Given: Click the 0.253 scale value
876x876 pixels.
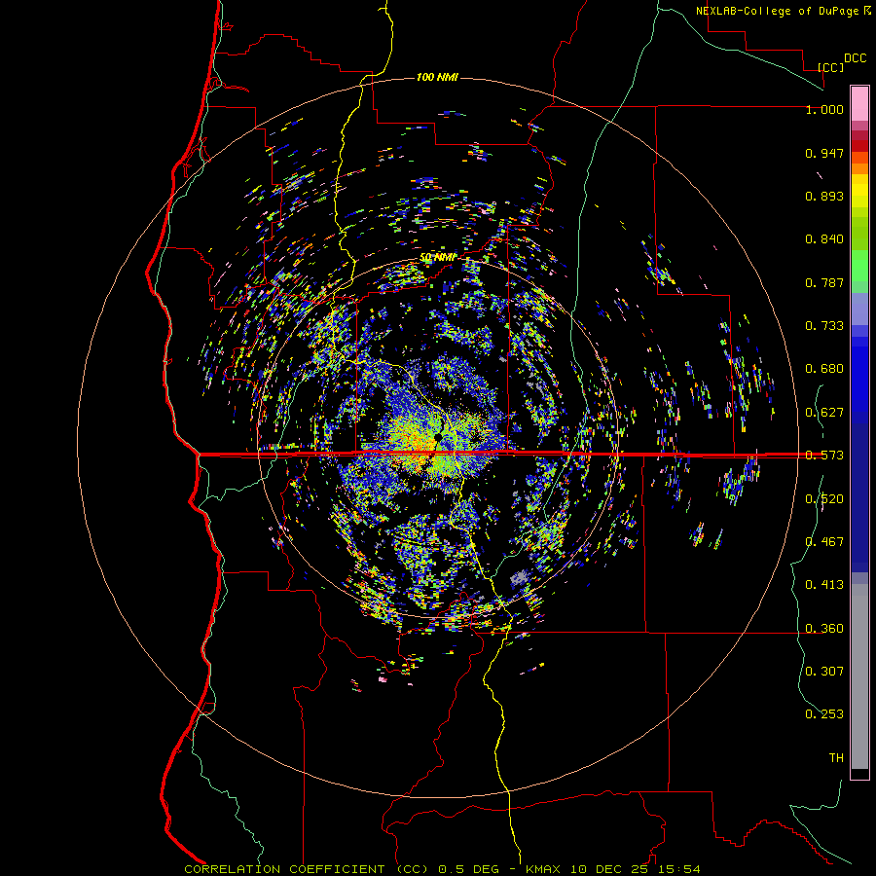Looking at the screenshot, I should (824, 714).
